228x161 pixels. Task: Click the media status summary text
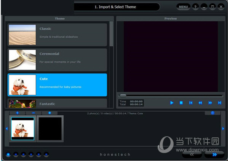(x=115, y=113)
